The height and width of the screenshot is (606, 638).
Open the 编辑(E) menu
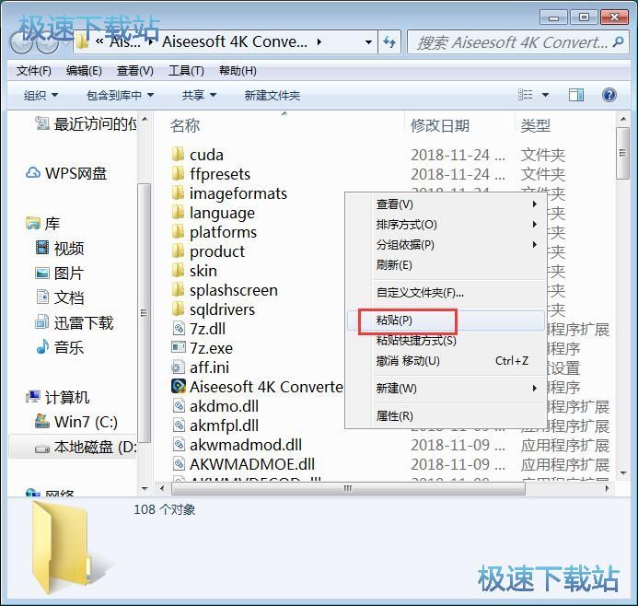(x=84, y=71)
